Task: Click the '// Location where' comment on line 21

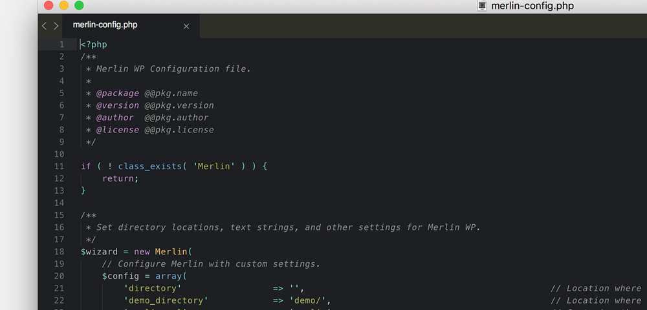Action: [x=596, y=288]
